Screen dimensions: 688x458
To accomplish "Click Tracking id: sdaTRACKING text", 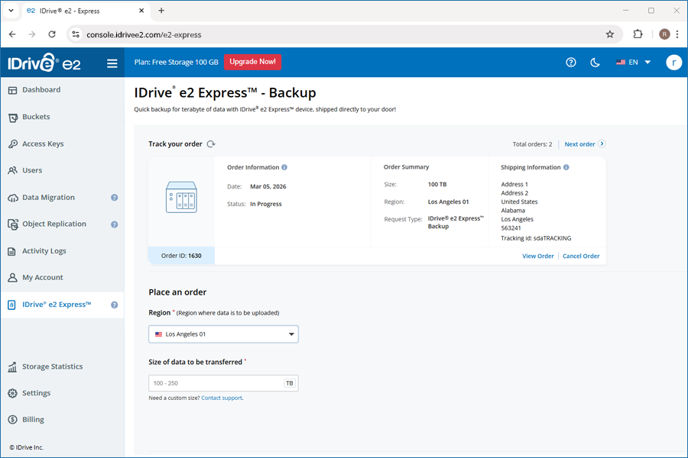I will [x=536, y=238].
